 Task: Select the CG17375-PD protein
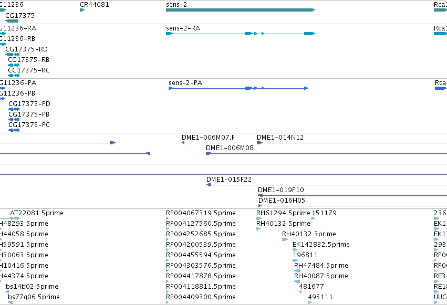[x=14, y=109]
